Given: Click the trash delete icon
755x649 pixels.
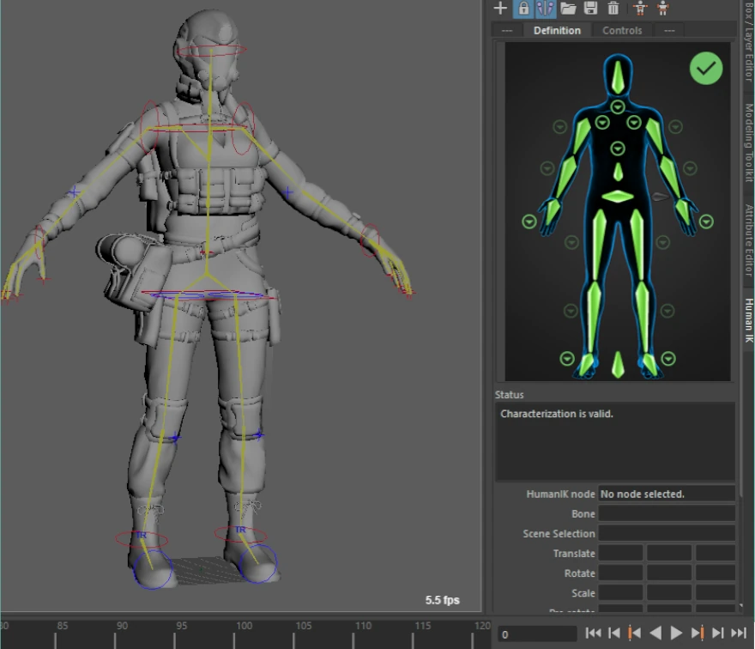Looking at the screenshot, I should pyautogui.click(x=613, y=9).
